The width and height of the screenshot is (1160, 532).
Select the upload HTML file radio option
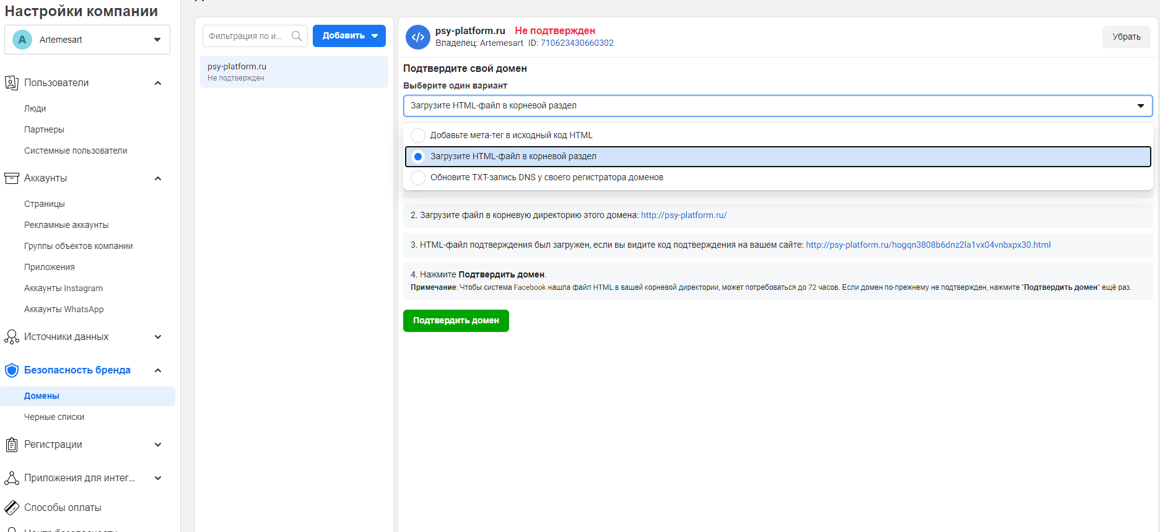click(x=418, y=157)
